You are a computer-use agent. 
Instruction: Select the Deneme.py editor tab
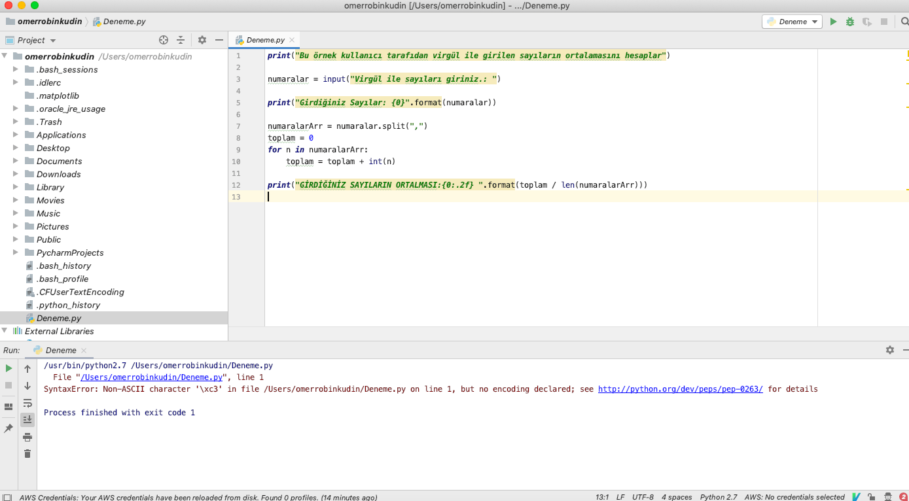265,40
